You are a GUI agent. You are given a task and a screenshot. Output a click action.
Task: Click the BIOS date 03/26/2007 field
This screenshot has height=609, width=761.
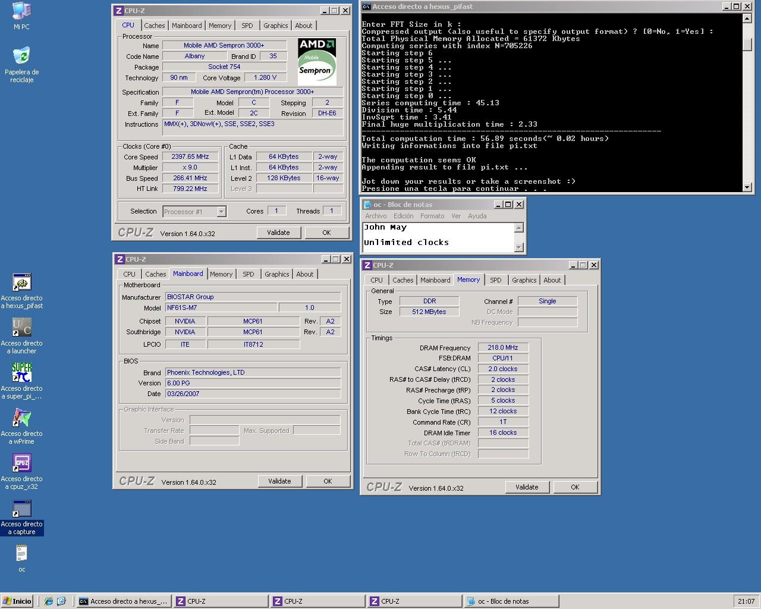click(x=253, y=394)
